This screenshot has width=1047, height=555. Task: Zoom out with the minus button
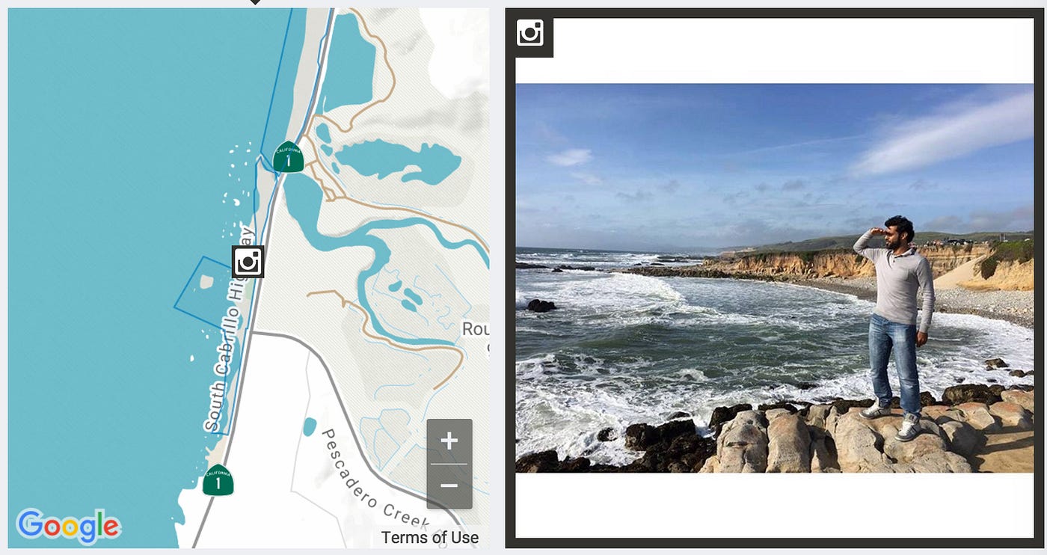point(449,486)
